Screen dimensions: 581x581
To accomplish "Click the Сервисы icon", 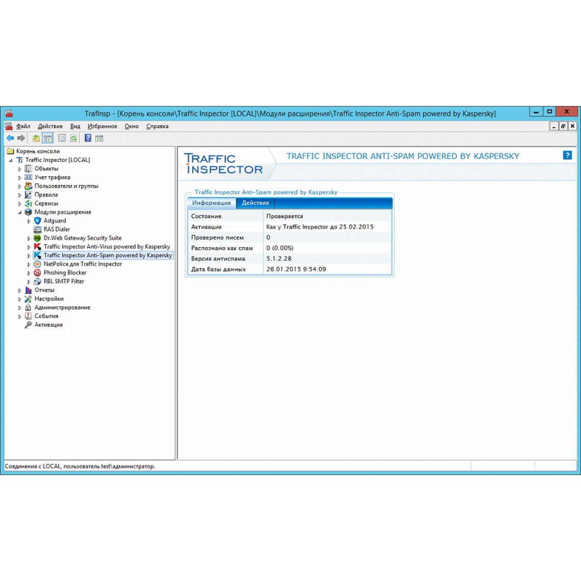I will click(28, 203).
